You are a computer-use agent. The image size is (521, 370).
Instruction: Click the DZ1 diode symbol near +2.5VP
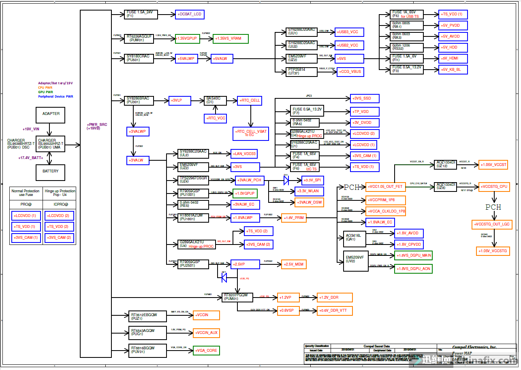[224, 277]
